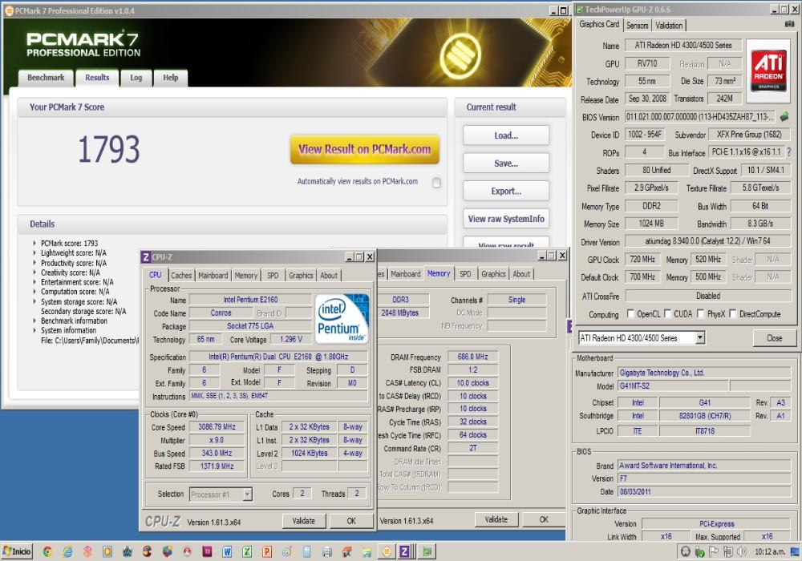Click the Export... button
The height and width of the screenshot is (561, 802).
click(506, 191)
